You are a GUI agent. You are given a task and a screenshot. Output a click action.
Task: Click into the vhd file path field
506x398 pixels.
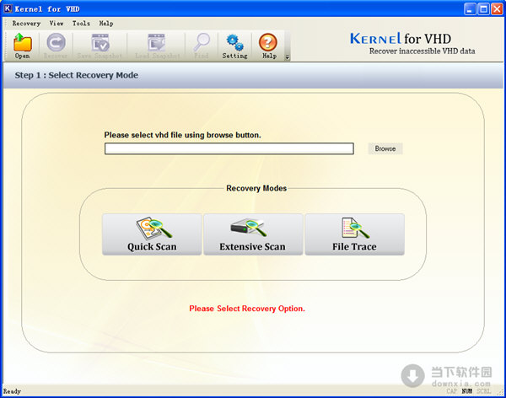tap(229, 148)
